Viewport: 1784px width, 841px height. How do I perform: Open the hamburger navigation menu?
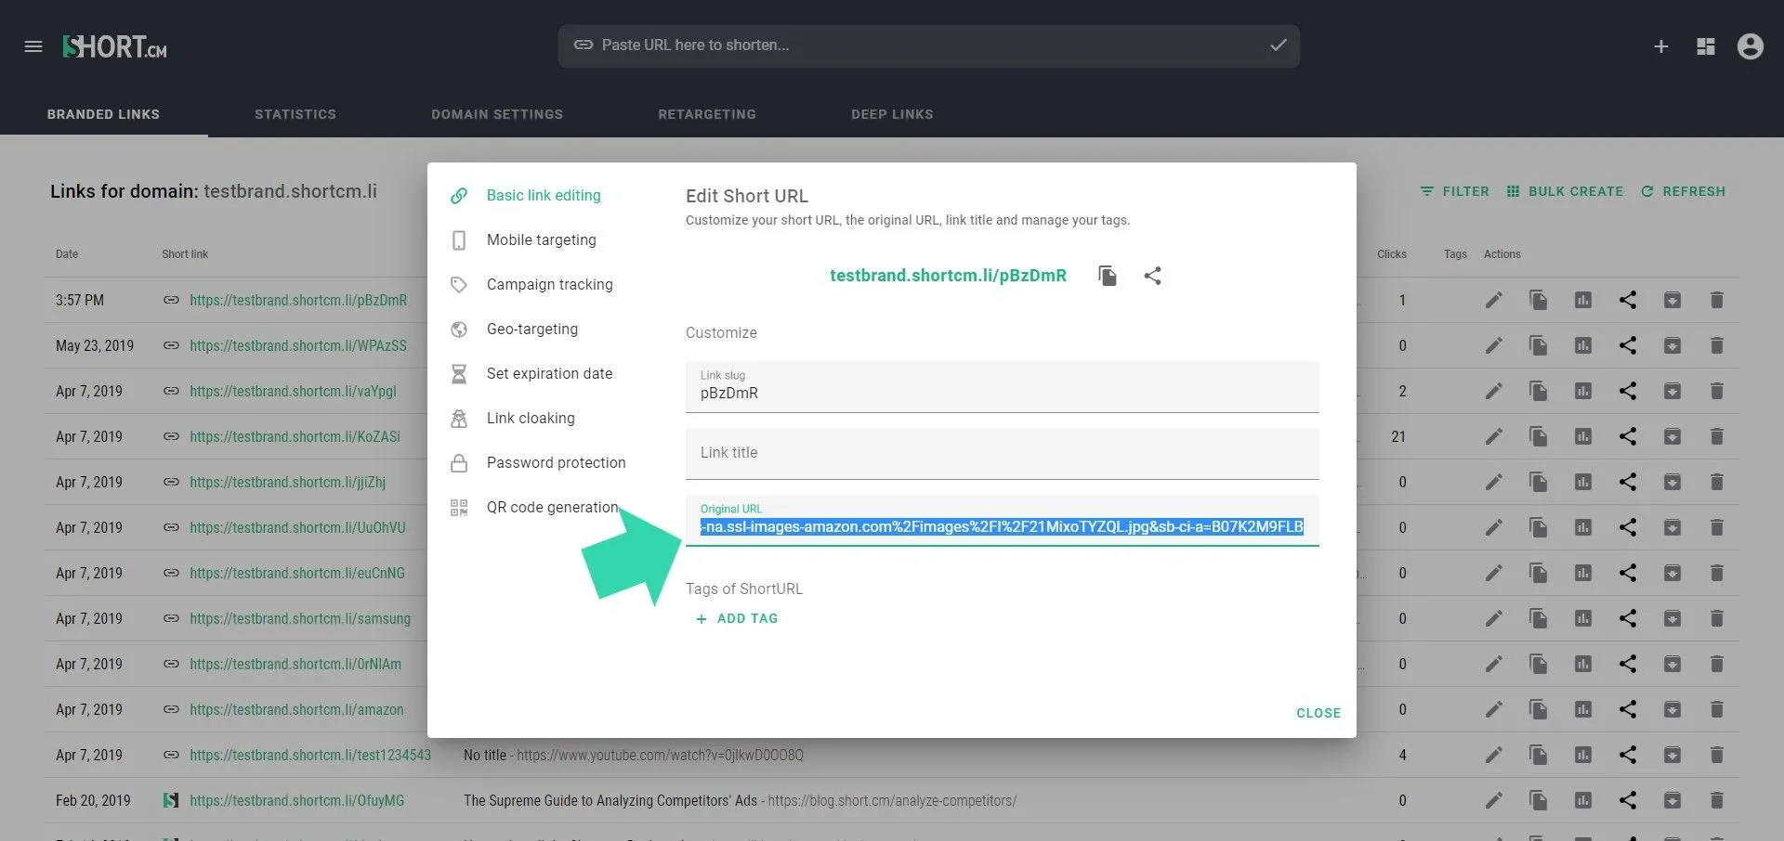[x=33, y=46]
